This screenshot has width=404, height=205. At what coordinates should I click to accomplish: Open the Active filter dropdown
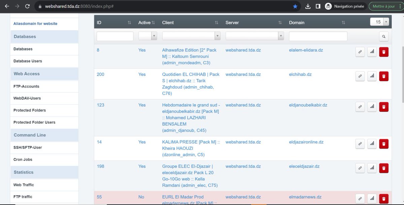148,36
